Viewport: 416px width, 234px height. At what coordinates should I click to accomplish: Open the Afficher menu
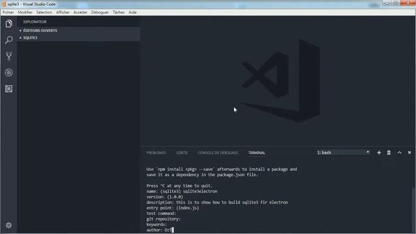point(63,12)
